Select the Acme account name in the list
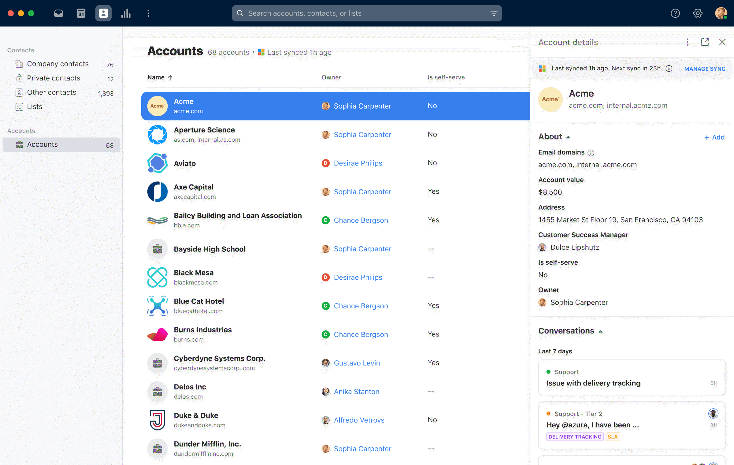Image resolution: width=734 pixels, height=465 pixels. [183, 101]
